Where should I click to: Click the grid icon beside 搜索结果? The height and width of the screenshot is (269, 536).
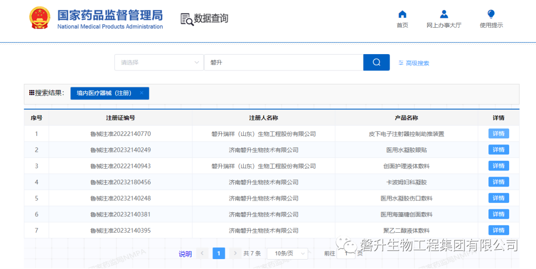(31, 93)
